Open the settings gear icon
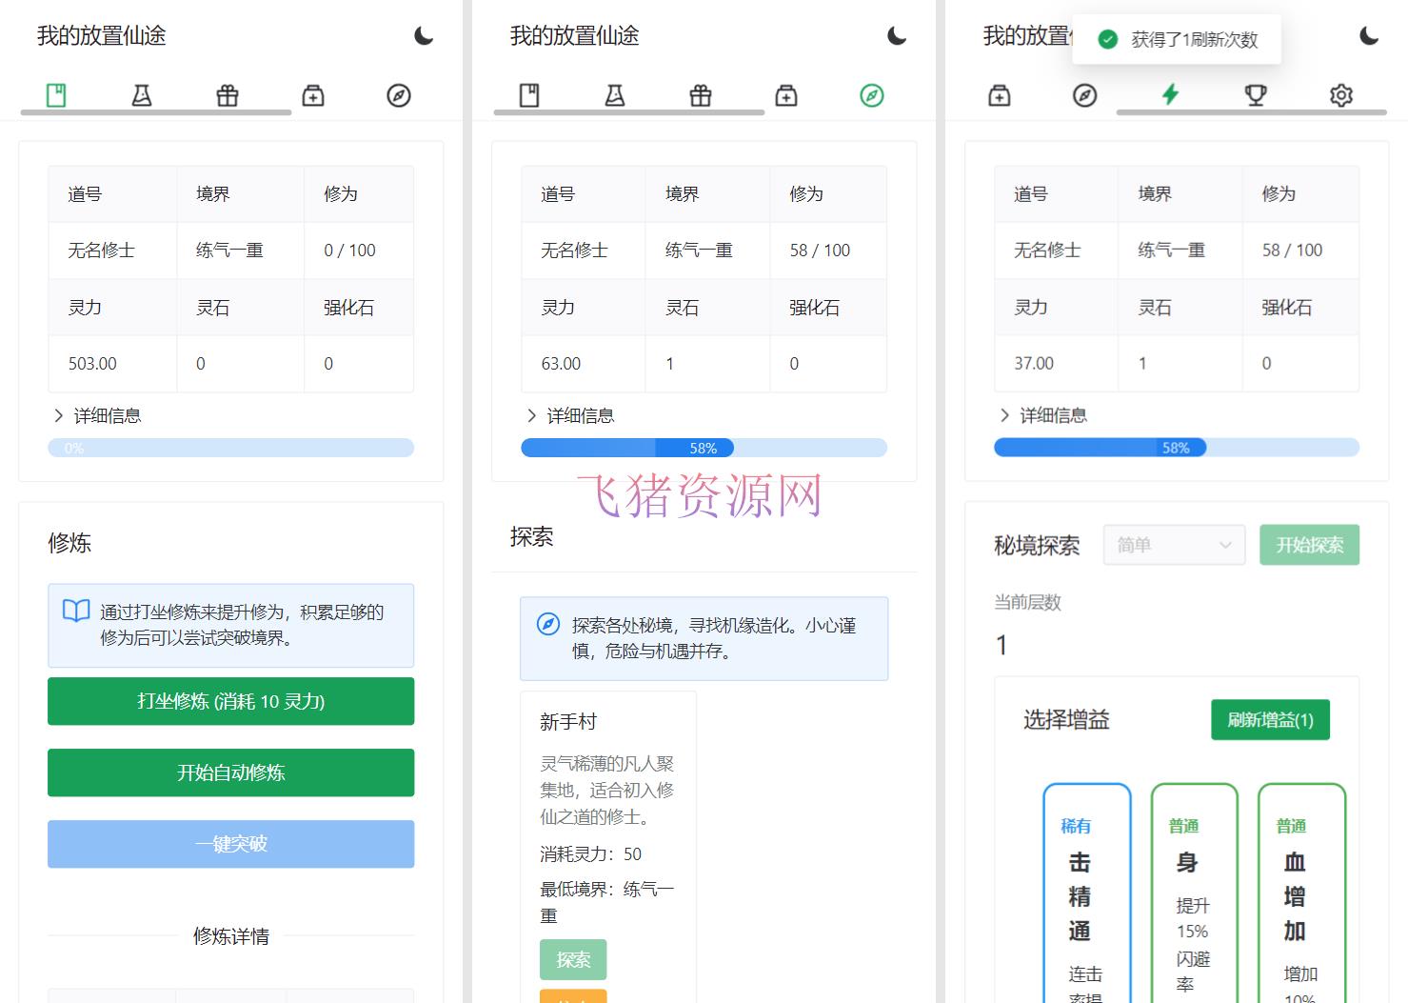The image size is (1408, 1003). 1341,94
